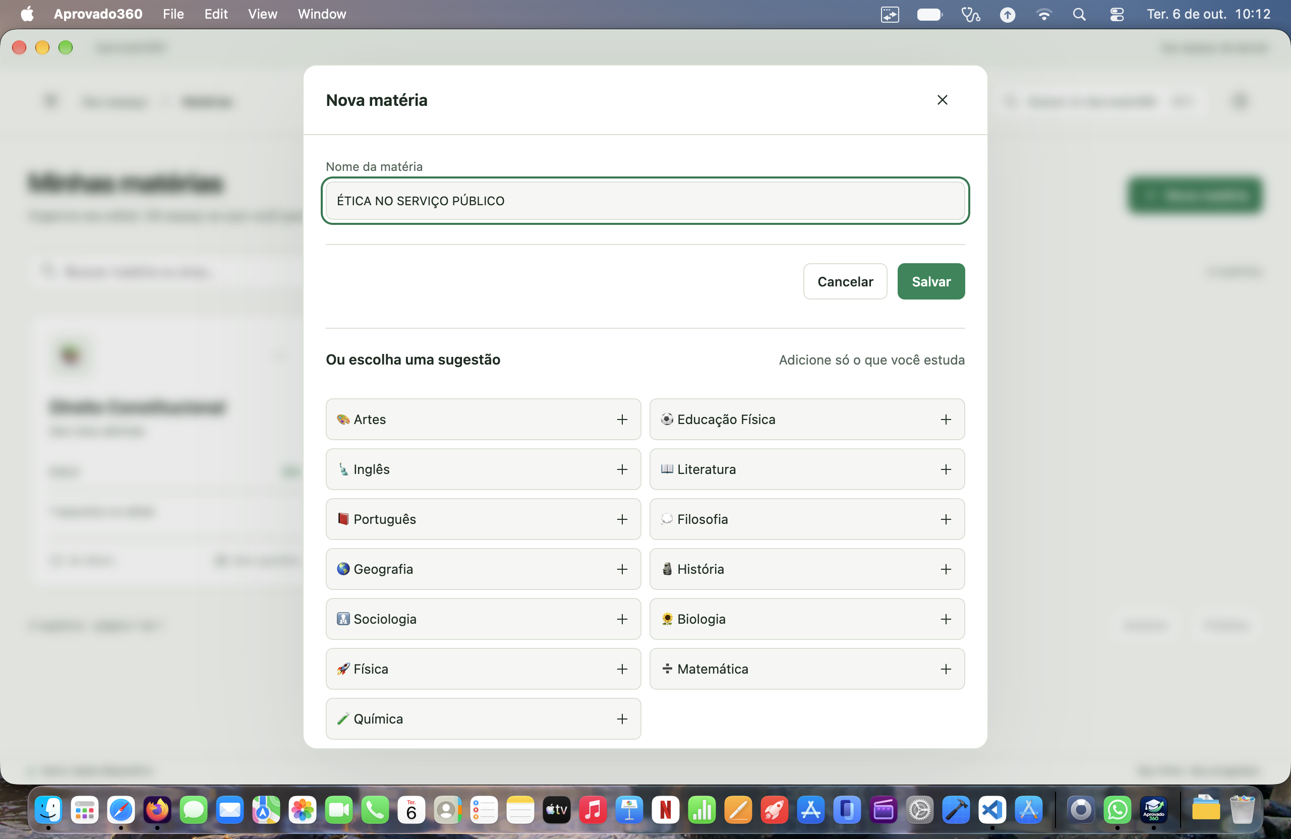Image resolution: width=1291 pixels, height=839 pixels.
Task: Open the Aprovado360 app menu
Action: pos(98,14)
